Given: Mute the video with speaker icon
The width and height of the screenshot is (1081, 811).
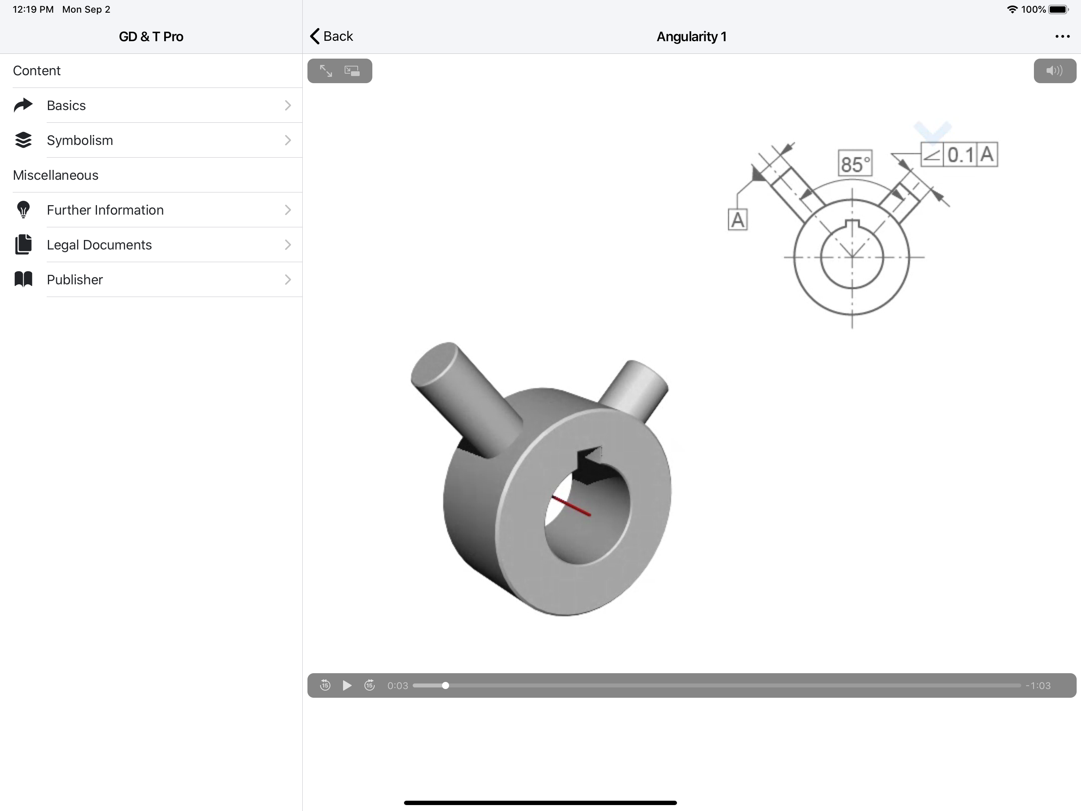Looking at the screenshot, I should [x=1054, y=71].
